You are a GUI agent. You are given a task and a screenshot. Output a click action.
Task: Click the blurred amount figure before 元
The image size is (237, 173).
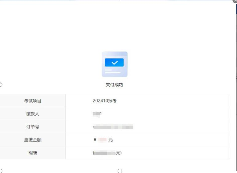coord(102,140)
